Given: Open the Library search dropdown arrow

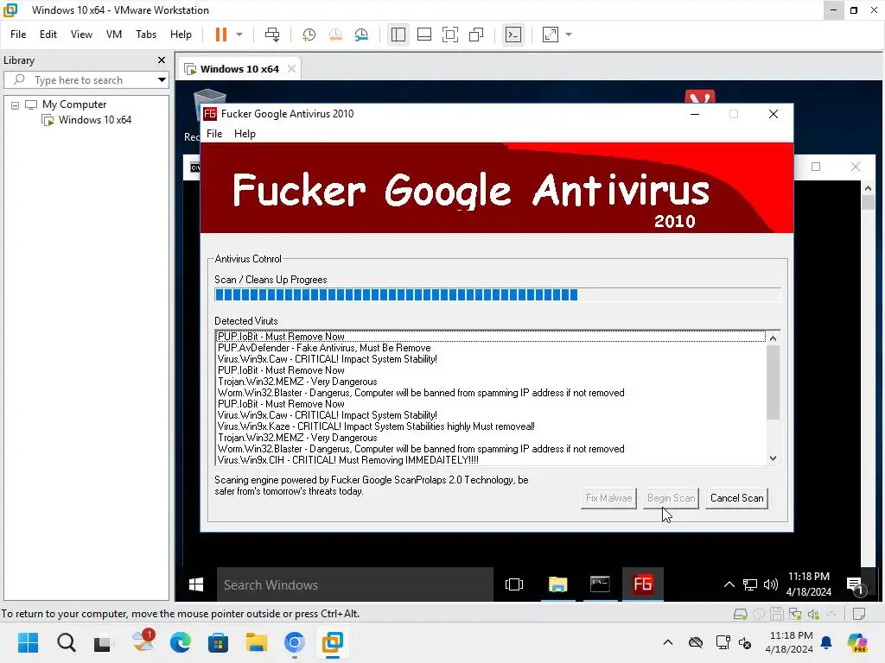Looking at the screenshot, I should click(x=162, y=80).
